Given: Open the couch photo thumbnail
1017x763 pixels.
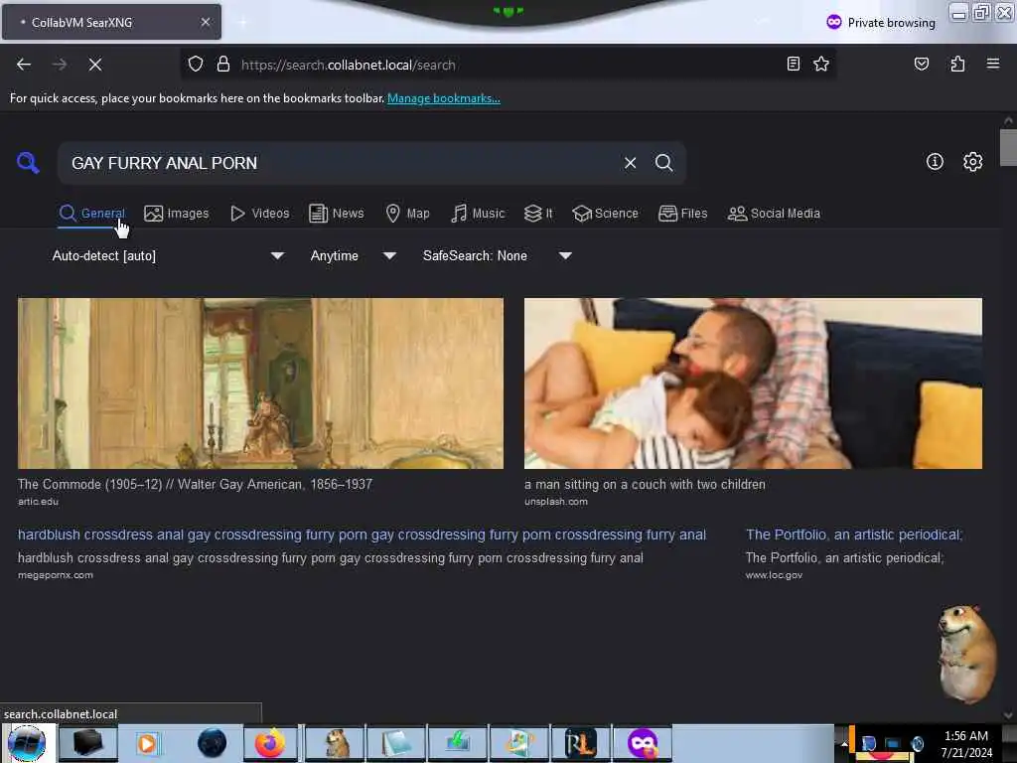Looking at the screenshot, I should [x=753, y=382].
